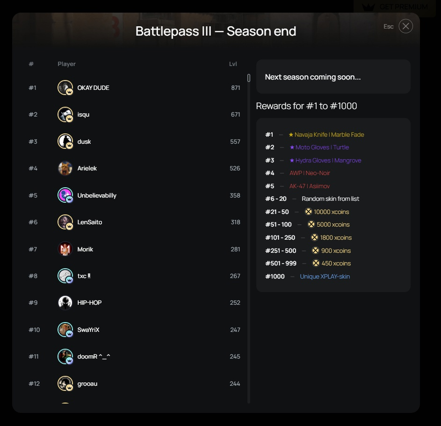441x426 pixels.
Task: Close the Battlepass dialog with X
Action: click(405, 26)
